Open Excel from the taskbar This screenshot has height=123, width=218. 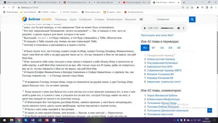click(x=40, y=120)
